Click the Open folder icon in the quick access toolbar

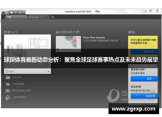pyautogui.click(x=16, y=12)
